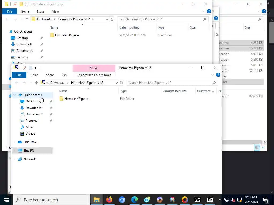Image resolution: width=274 pixels, height=205 pixels.
Task: Open address history dropdown in front window
Action: pyautogui.click(x=117, y=83)
